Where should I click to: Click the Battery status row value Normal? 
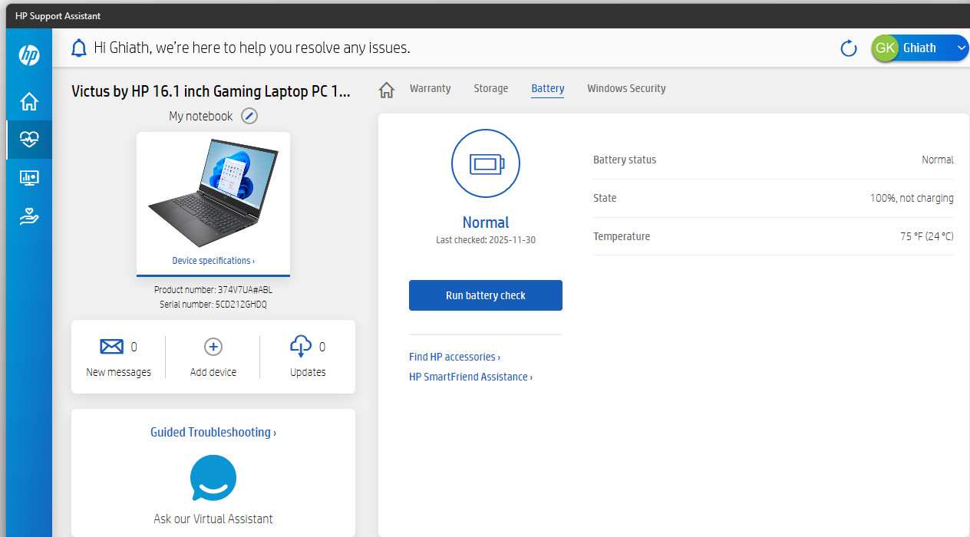pyautogui.click(x=937, y=160)
